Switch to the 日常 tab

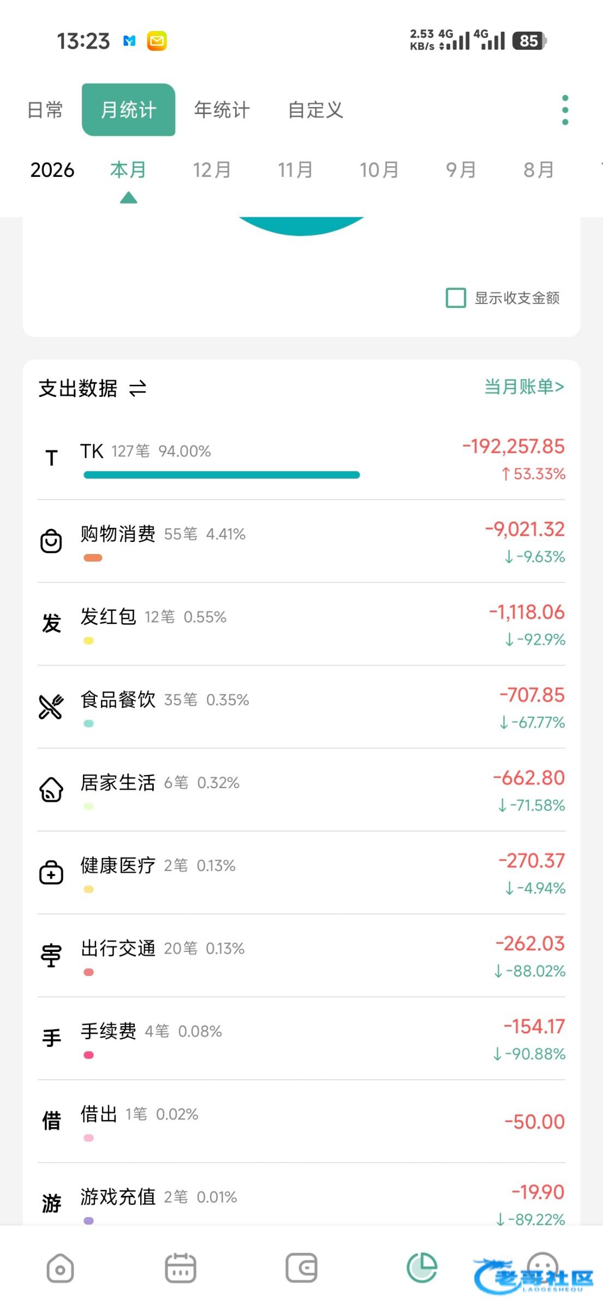[45, 110]
